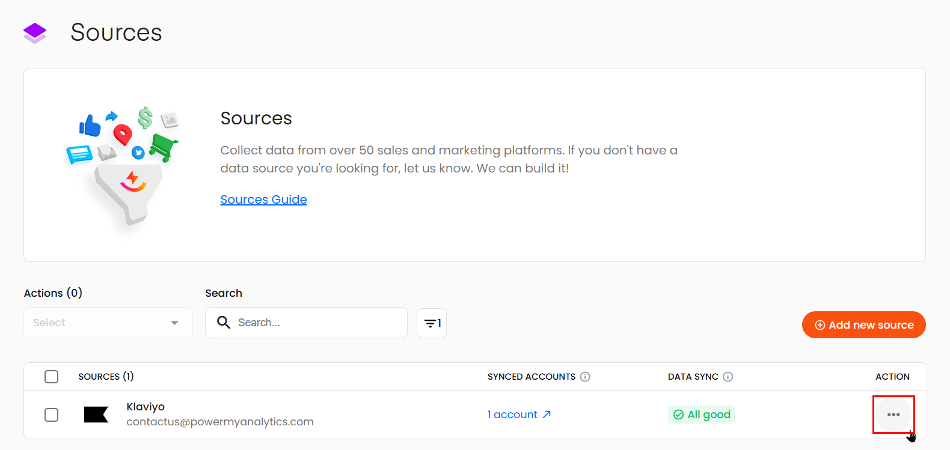Click the SOURCES (1) column header

[x=106, y=377]
